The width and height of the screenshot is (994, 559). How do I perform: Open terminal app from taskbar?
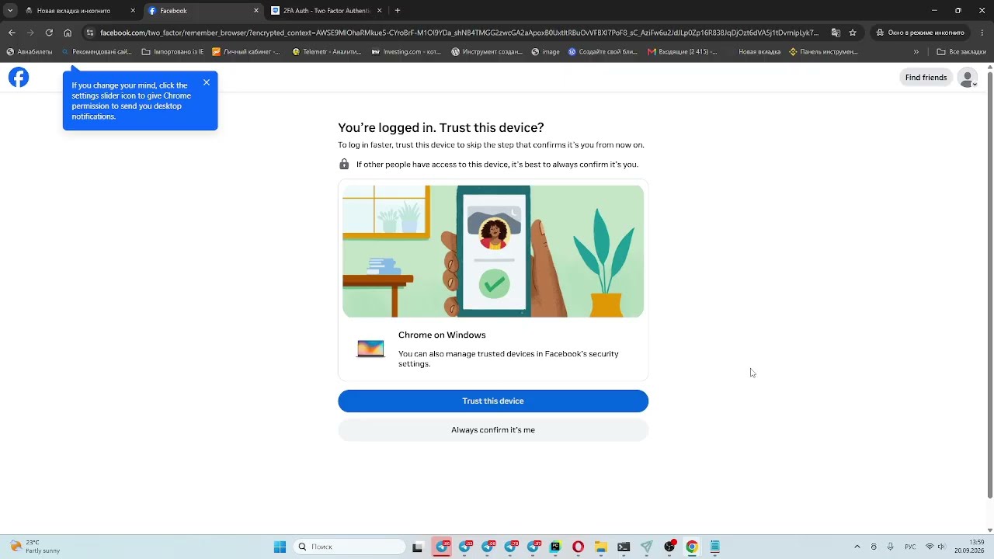624,547
